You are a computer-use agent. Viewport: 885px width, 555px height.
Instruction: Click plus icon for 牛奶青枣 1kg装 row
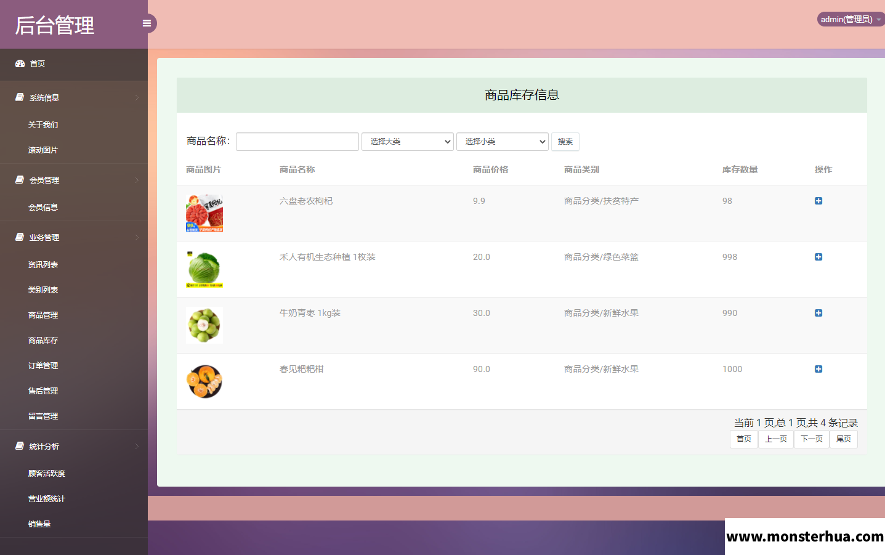(x=818, y=313)
